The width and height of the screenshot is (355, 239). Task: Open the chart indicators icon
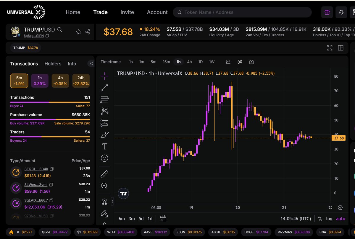pyautogui.click(x=228, y=62)
